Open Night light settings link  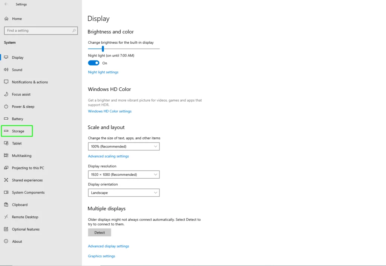[103, 72]
